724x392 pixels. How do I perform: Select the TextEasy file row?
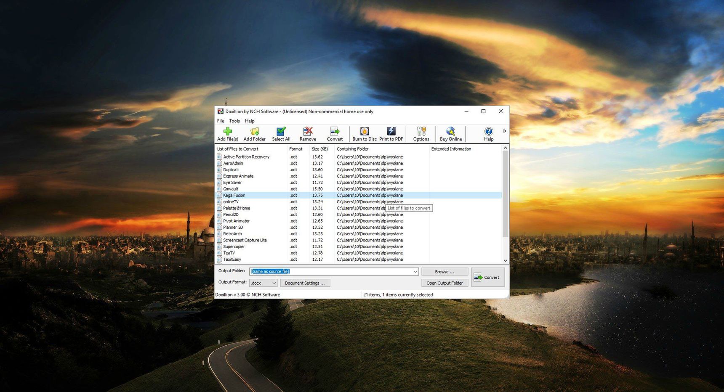(359, 260)
